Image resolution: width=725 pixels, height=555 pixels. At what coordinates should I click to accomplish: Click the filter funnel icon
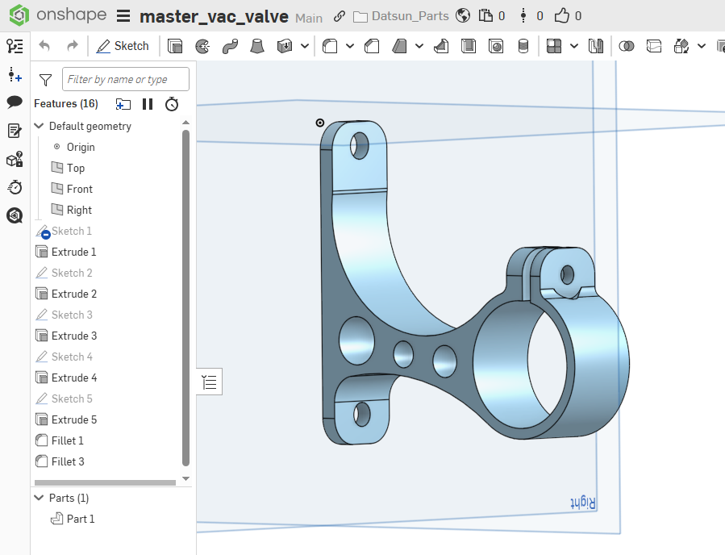tap(45, 80)
